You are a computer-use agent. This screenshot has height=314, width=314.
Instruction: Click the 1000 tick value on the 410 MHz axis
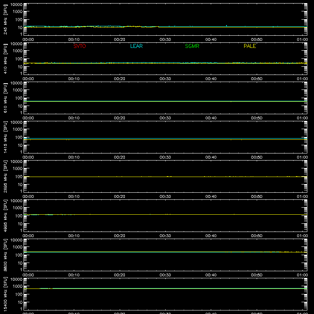(18, 51)
